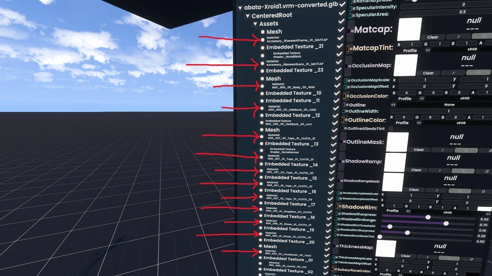
Task: Collapse the abata-Xroid1.vrm-converted.glb root node
Action: click(x=240, y=7)
